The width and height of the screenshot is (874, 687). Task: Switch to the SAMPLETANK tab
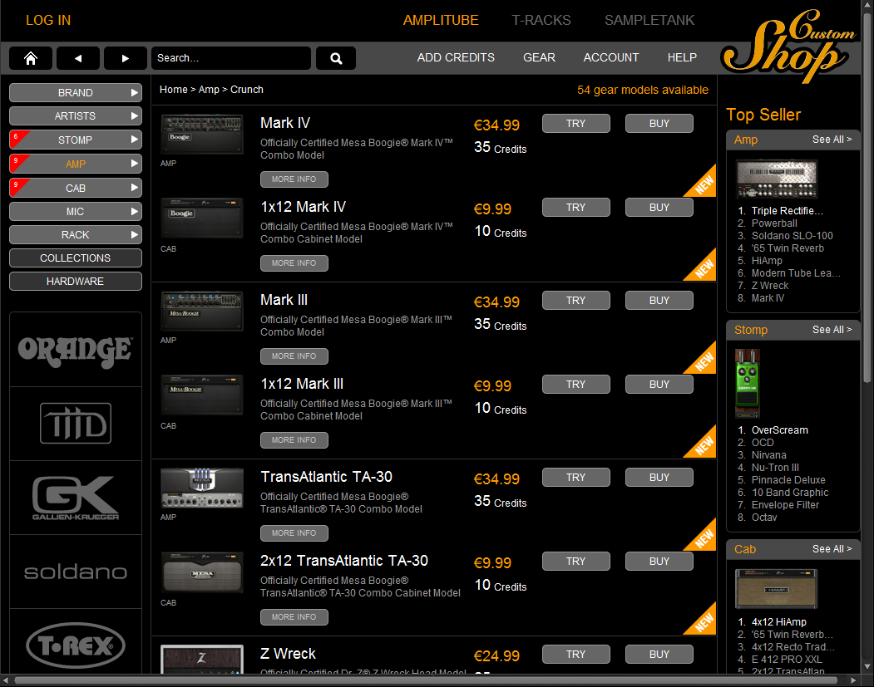coord(649,21)
